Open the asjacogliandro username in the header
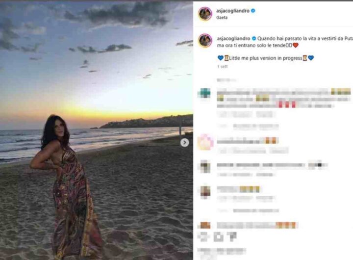This screenshot has width=353, height=260. click(232, 11)
